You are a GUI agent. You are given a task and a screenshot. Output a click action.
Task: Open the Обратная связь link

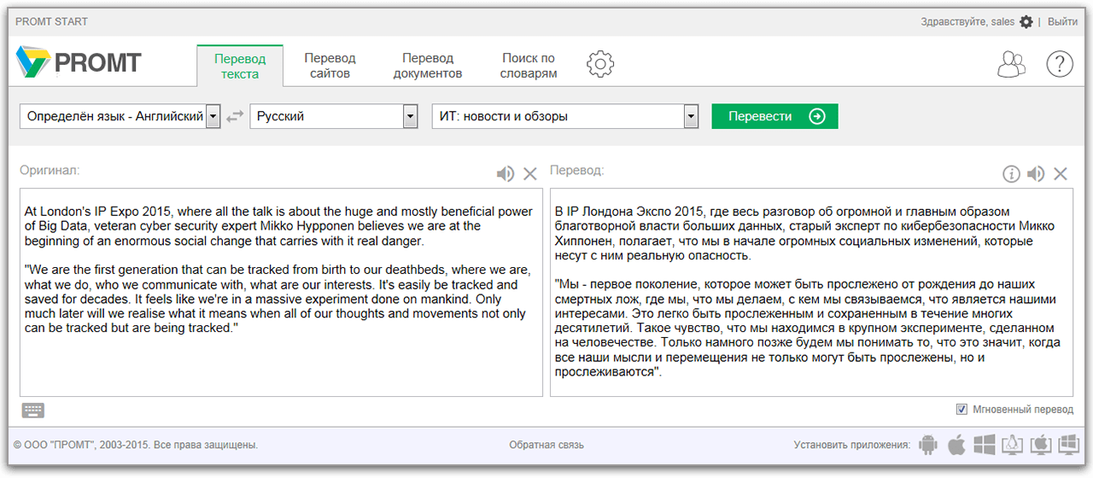click(x=546, y=445)
